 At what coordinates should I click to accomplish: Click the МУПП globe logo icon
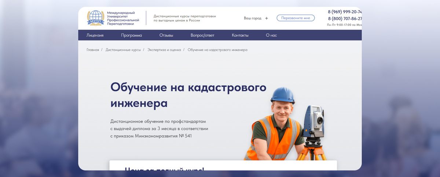point(96,18)
